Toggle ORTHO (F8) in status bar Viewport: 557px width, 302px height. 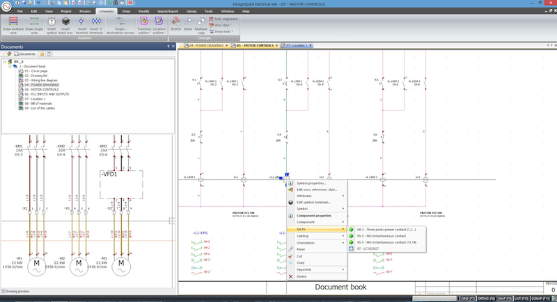[x=486, y=299]
